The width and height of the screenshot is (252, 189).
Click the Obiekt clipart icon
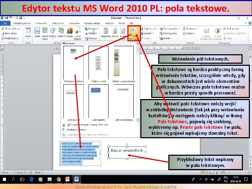pyautogui.click(x=45, y=34)
